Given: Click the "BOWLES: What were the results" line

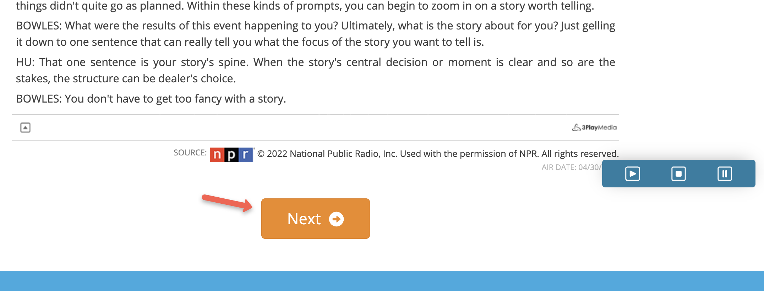Looking at the screenshot, I should [x=315, y=26].
